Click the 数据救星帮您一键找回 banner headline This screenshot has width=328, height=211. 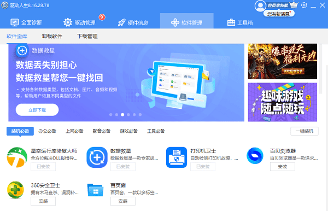pyautogui.click(x=60, y=78)
